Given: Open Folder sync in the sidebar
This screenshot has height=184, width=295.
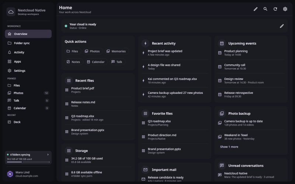Looking at the screenshot, I should click(x=28, y=43).
